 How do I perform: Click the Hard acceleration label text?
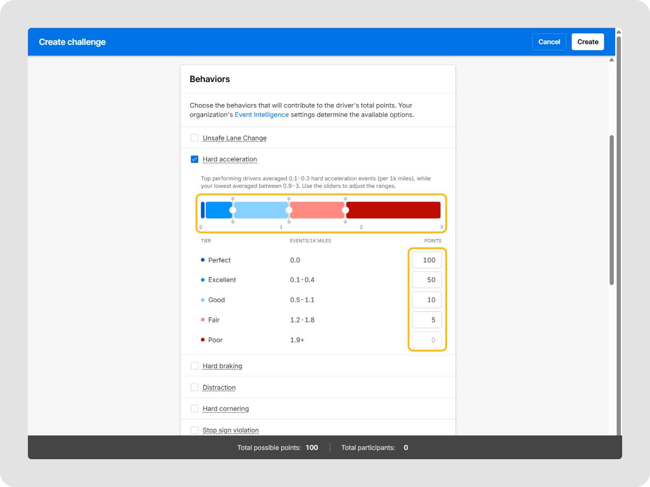[x=230, y=159]
